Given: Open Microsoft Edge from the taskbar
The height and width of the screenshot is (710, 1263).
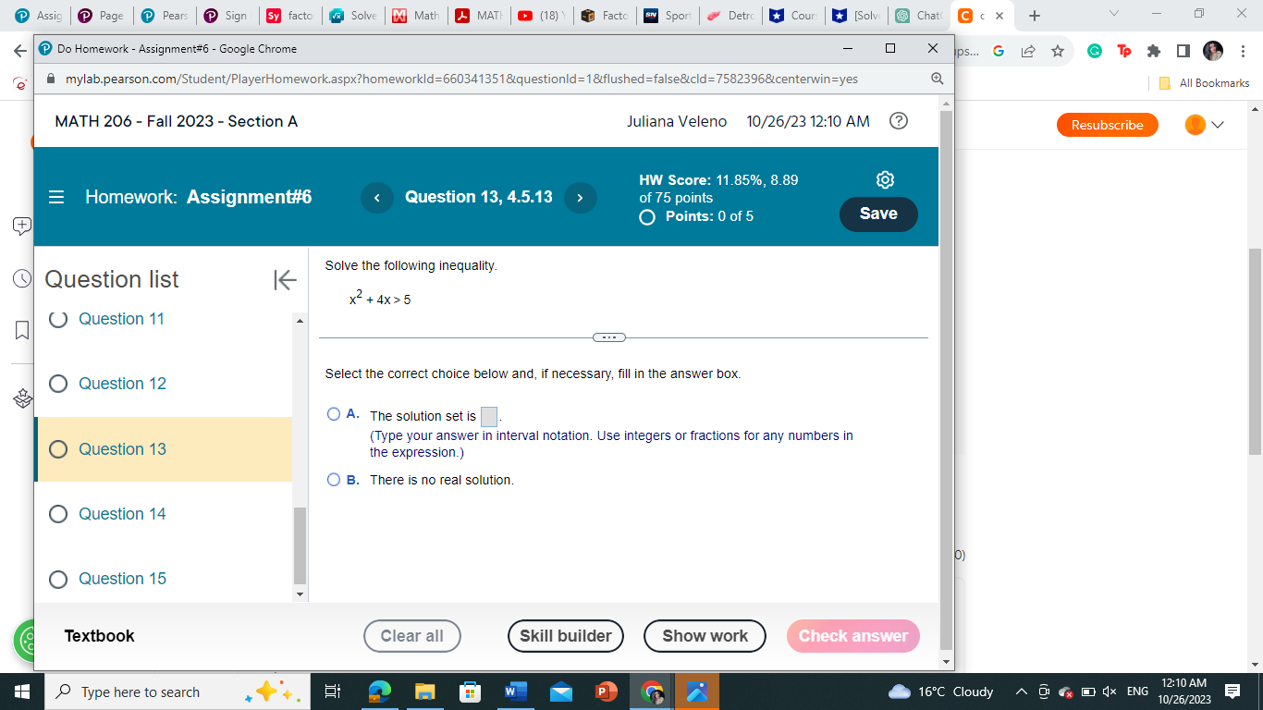Looking at the screenshot, I should coord(380,692).
